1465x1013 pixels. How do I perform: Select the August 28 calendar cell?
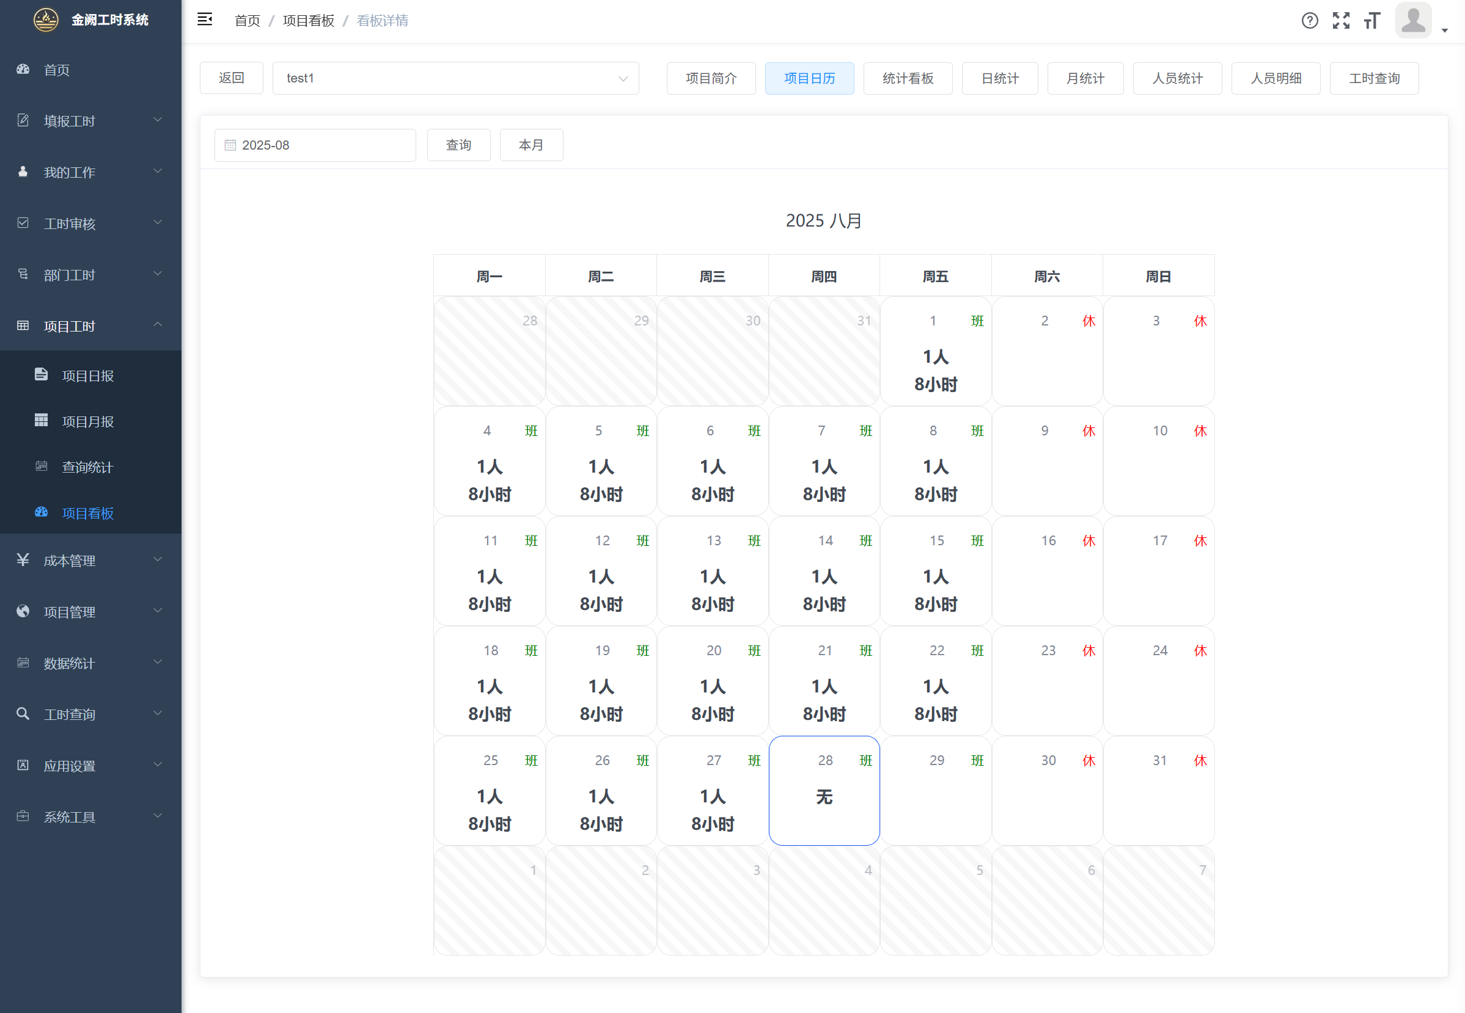click(824, 790)
